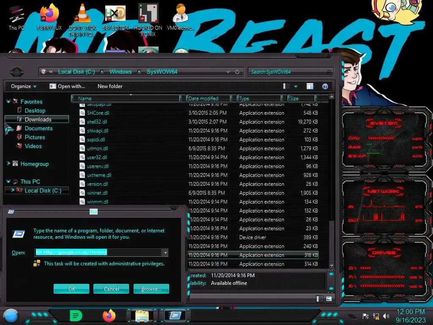Sort by Size column header

[301, 98]
